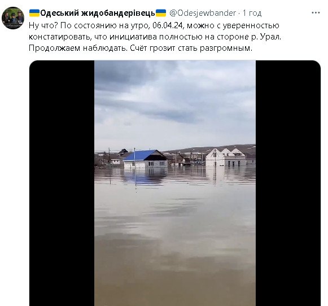328x306 pixels.
Task: Click the white gabled houses in the video
Action: pyautogui.click(x=226, y=157)
